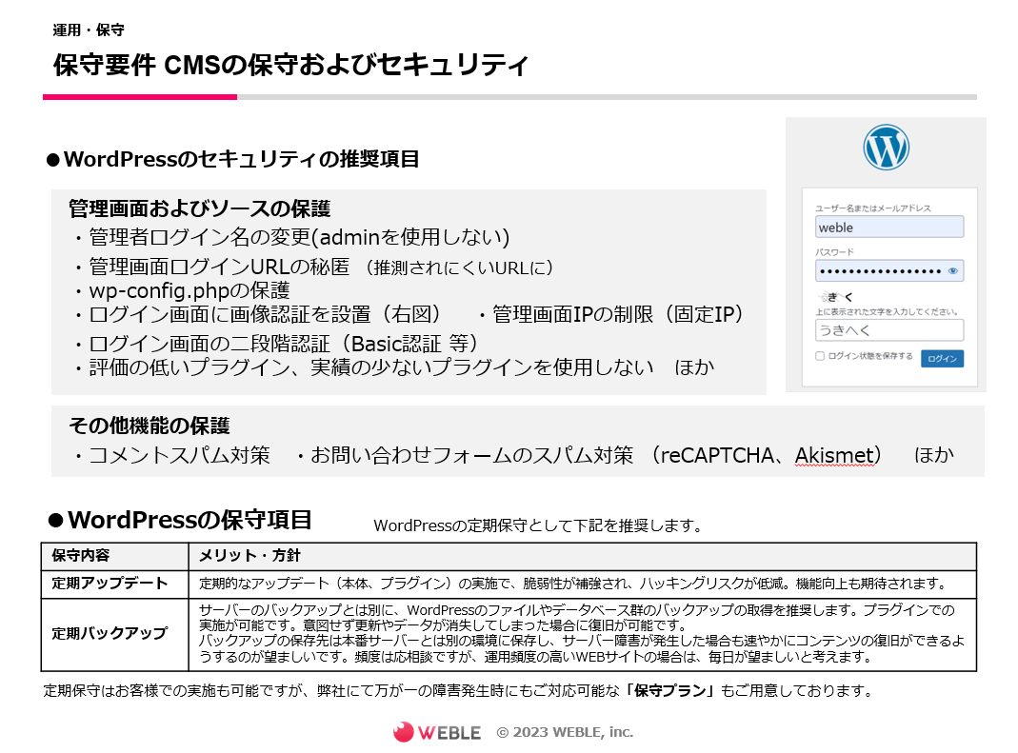Check the ログイン状態を保存する checkbox

[819, 356]
